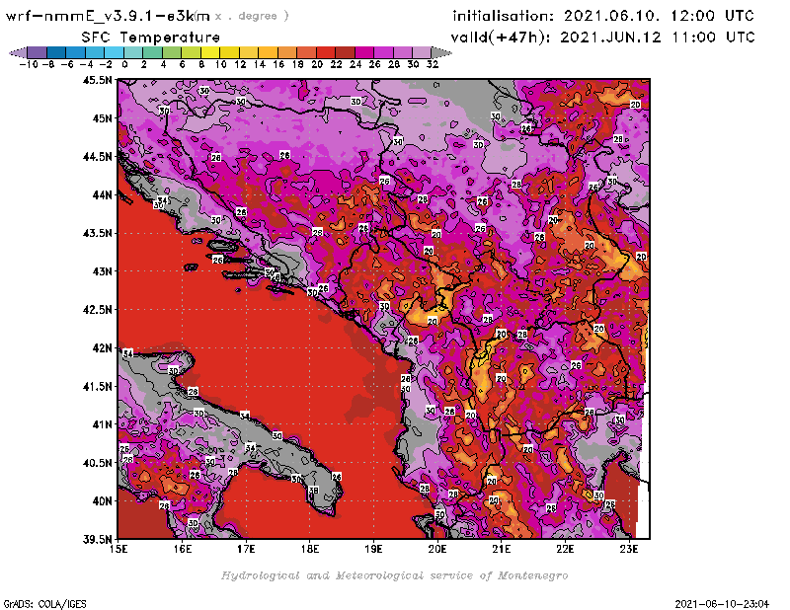Click the purple -10 to -8 legend swatch
This screenshot has height=610, width=790.
(x=38, y=52)
